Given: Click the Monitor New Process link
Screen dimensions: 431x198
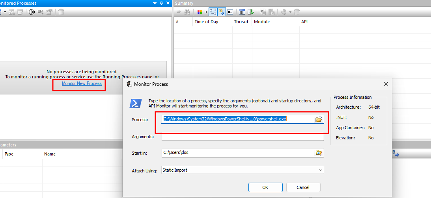Looking at the screenshot, I should pyautogui.click(x=82, y=83).
